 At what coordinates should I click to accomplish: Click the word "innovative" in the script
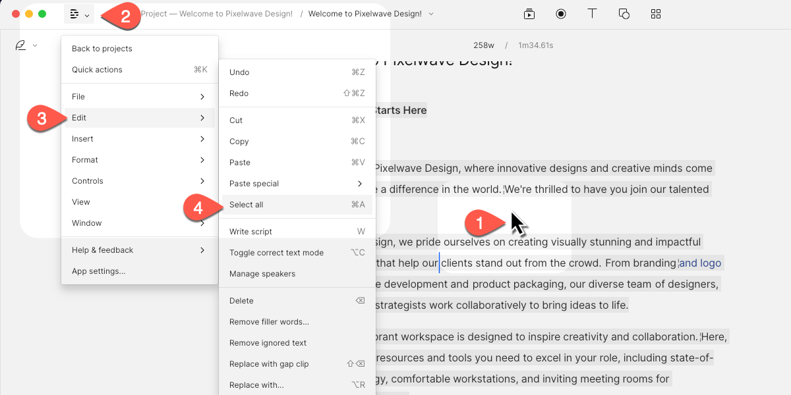[521, 169]
